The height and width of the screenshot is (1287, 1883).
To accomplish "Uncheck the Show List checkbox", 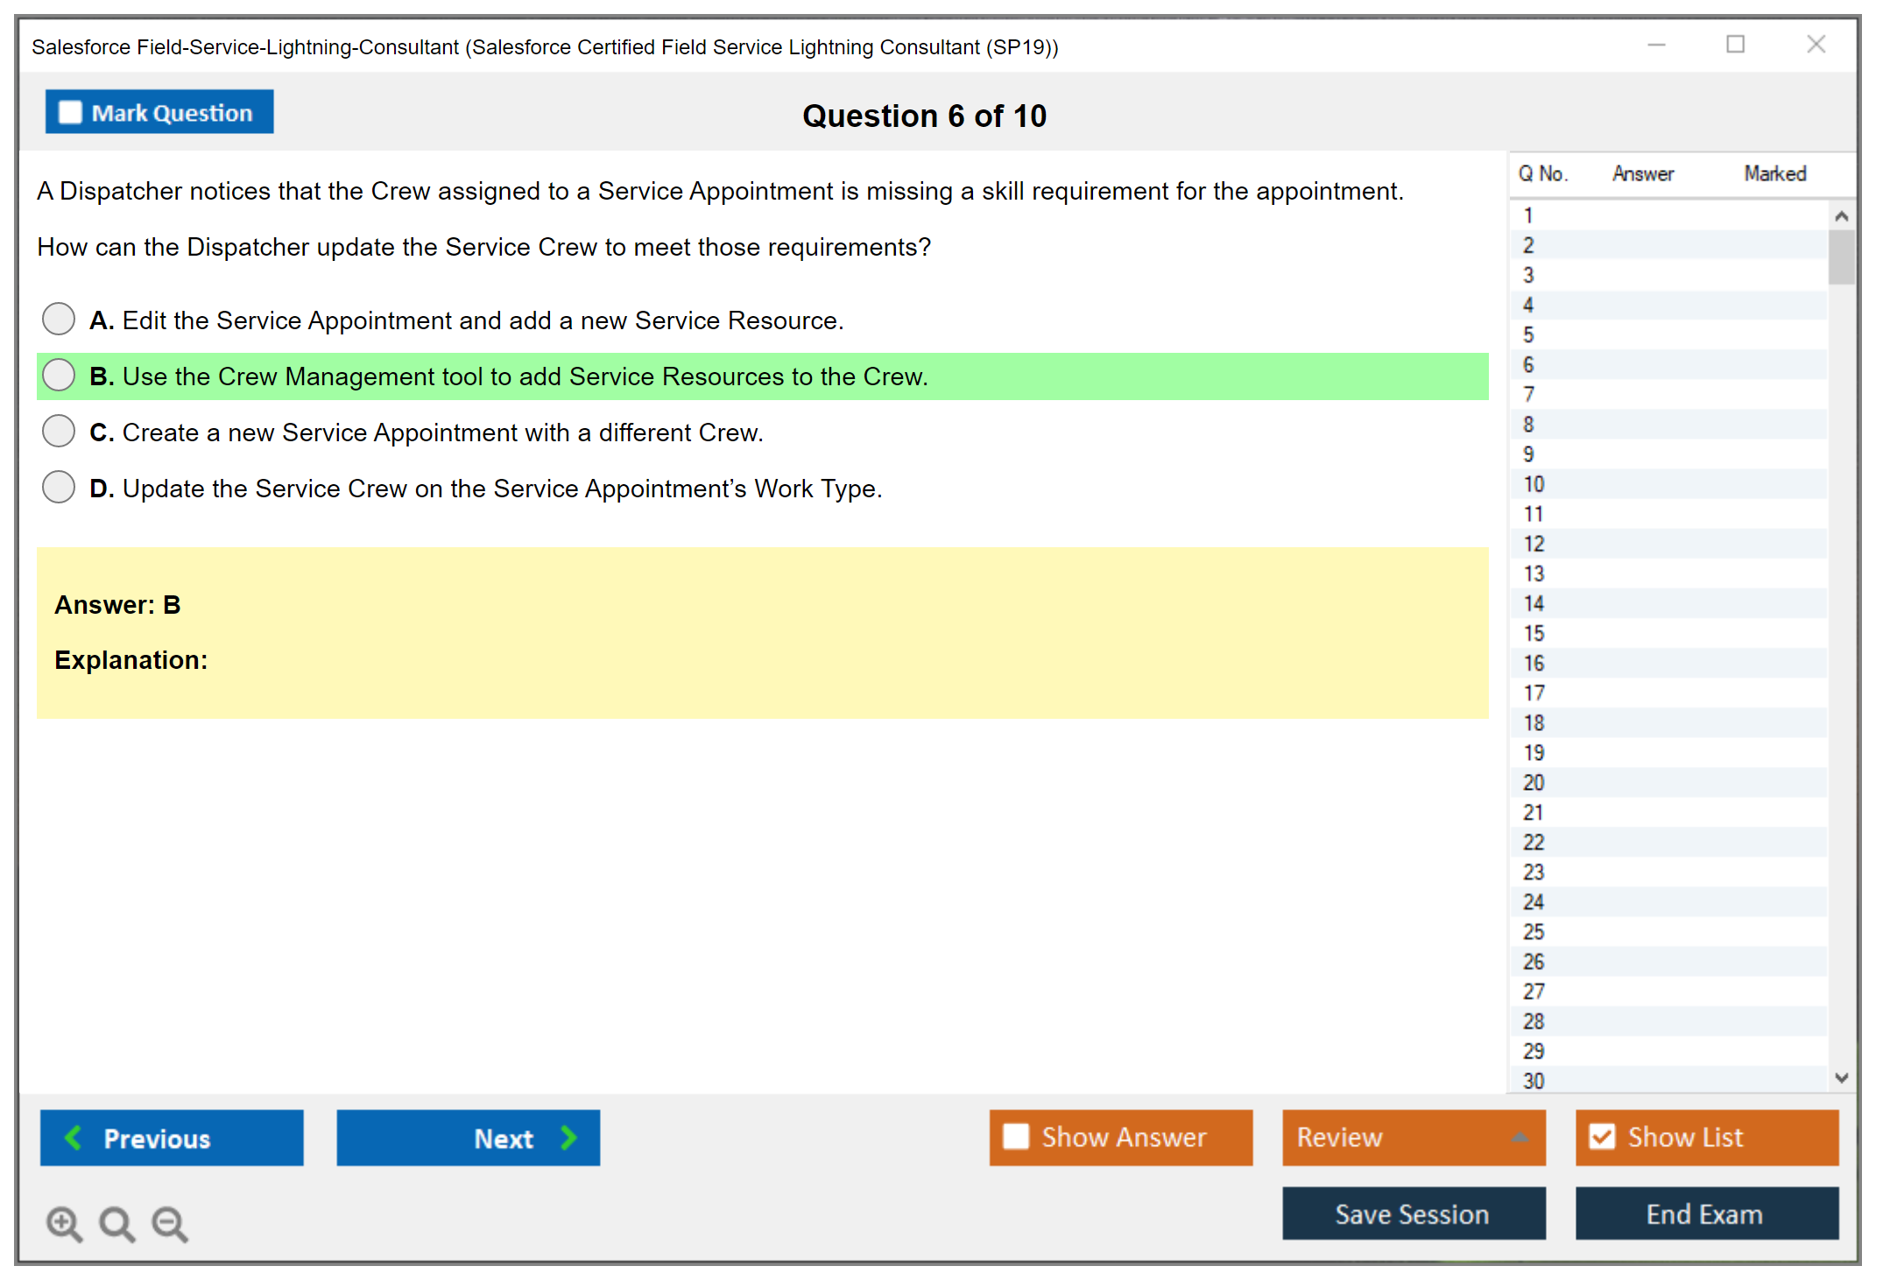I will point(1602,1136).
